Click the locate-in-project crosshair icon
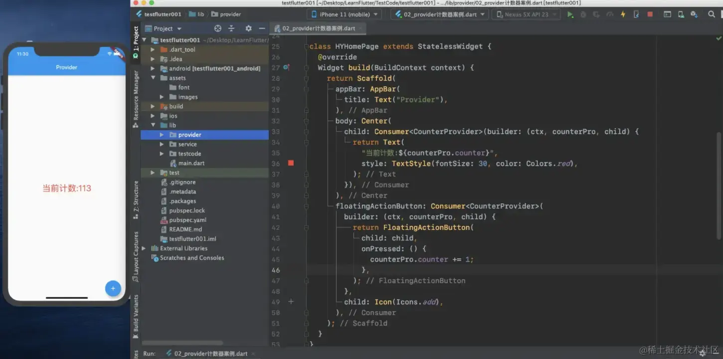The image size is (723, 359). (217, 28)
